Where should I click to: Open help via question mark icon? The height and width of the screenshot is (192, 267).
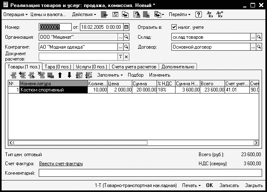198,14
